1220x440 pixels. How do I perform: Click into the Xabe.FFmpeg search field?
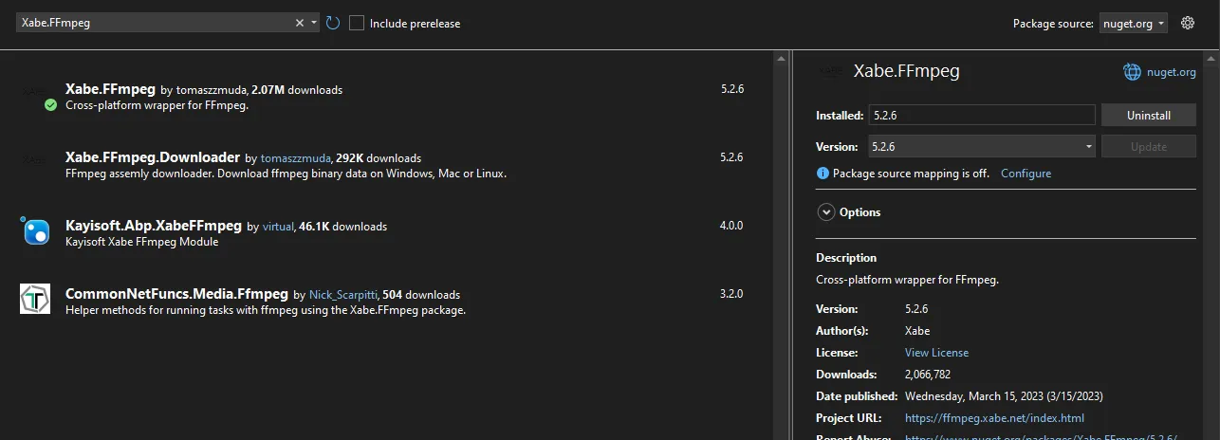point(152,23)
